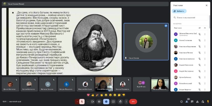Screen dimensions: 212x106
Task: Open more actions for Наталка Максимчук
Action: pos(205,34)
